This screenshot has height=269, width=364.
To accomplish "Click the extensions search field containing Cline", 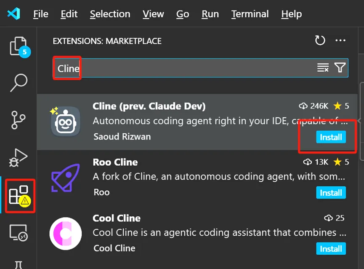I will pyautogui.click(x=201, y=68).
